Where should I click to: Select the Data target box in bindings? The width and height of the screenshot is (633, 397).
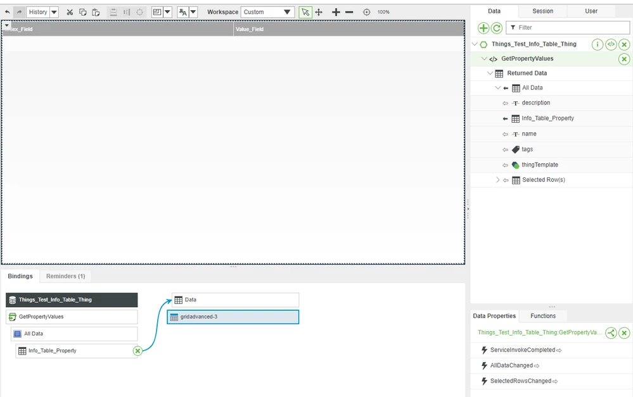point(235,299)
